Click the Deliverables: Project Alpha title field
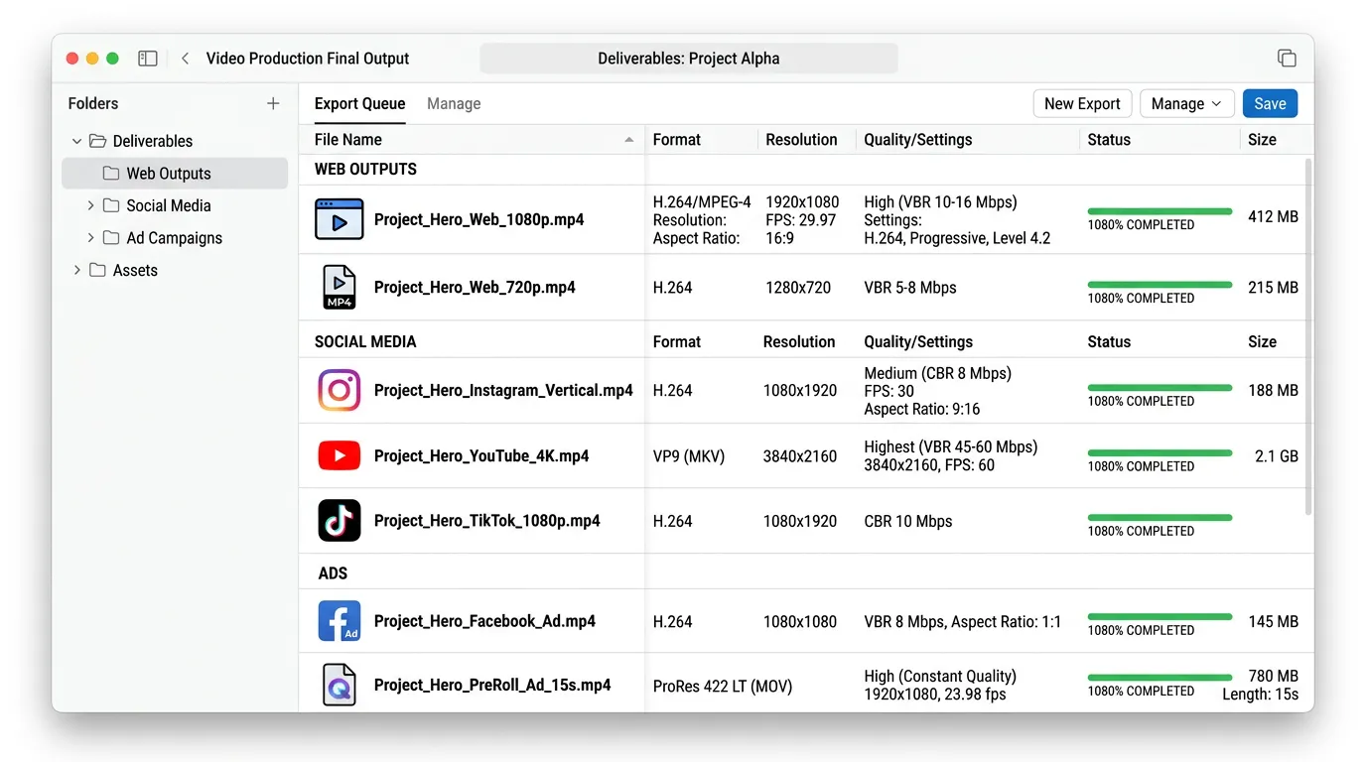The height and width of the screenshot is (762, 1366). coord(689,59)
